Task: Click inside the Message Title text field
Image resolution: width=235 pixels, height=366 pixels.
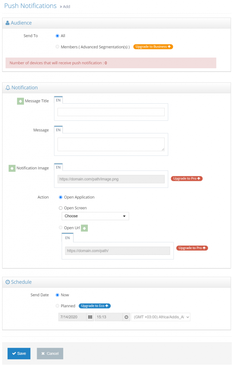Action: 111,112
